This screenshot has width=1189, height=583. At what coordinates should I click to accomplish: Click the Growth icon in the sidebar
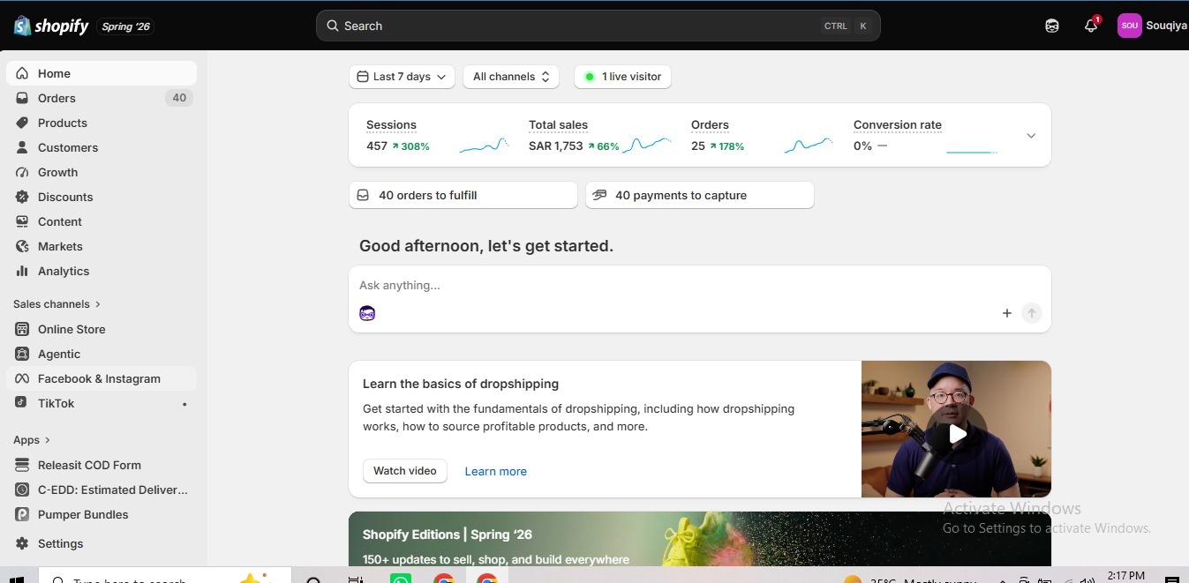click(22, 172)
